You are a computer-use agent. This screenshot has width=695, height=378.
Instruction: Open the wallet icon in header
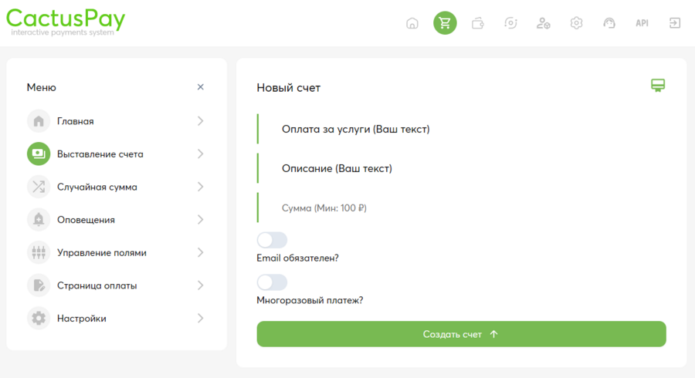click(478, 23)
